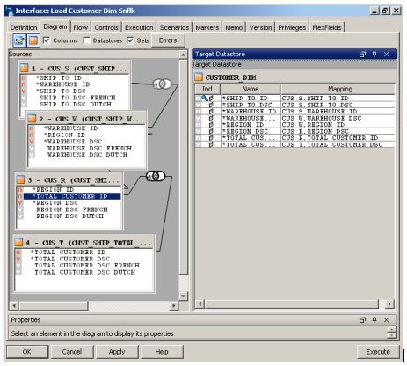The width and height of the screenshot is (407, 366).
Task: Click the right arrow of the target table scrollbar
Action: 389,304
